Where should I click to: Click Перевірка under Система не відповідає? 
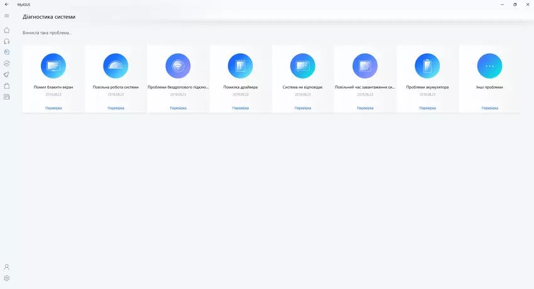(x=303, y=108)
